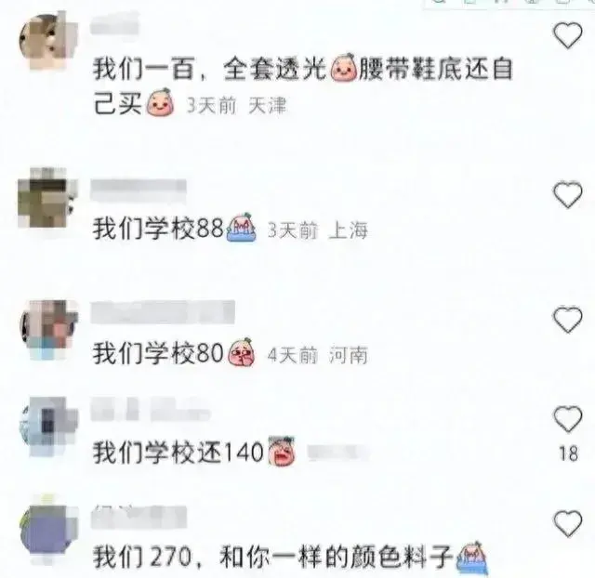Open avatar of the 天津 commenter
Screen dimensions: 595x578
pyautogui.click(x=48, y=41)
